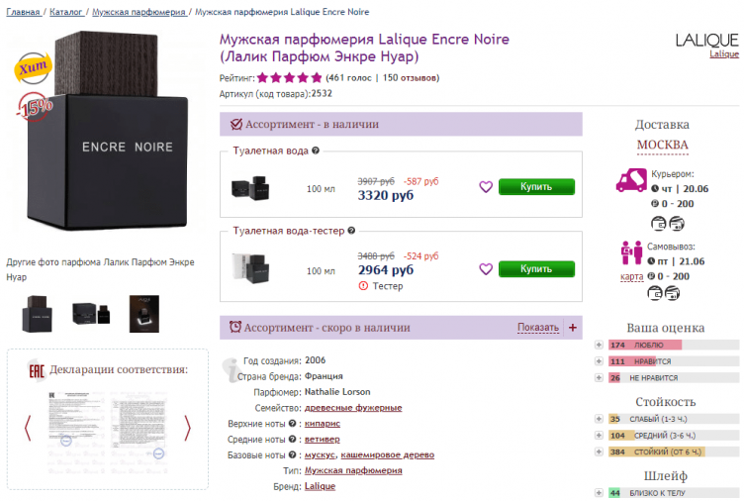The image size is (744, 501).
Task: Toggle the НЕ НРАВИТСЯ rating plus box
Action: point(599,377)
